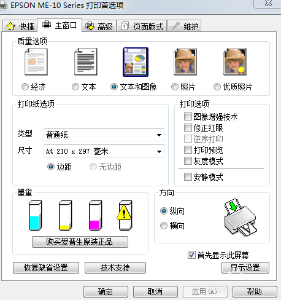This screenshot has width=281, height=300.
Task: Check the yellow ink cartridge level
Action: [65, 216]
